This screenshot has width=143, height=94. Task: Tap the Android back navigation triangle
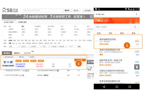click(104, 87)
